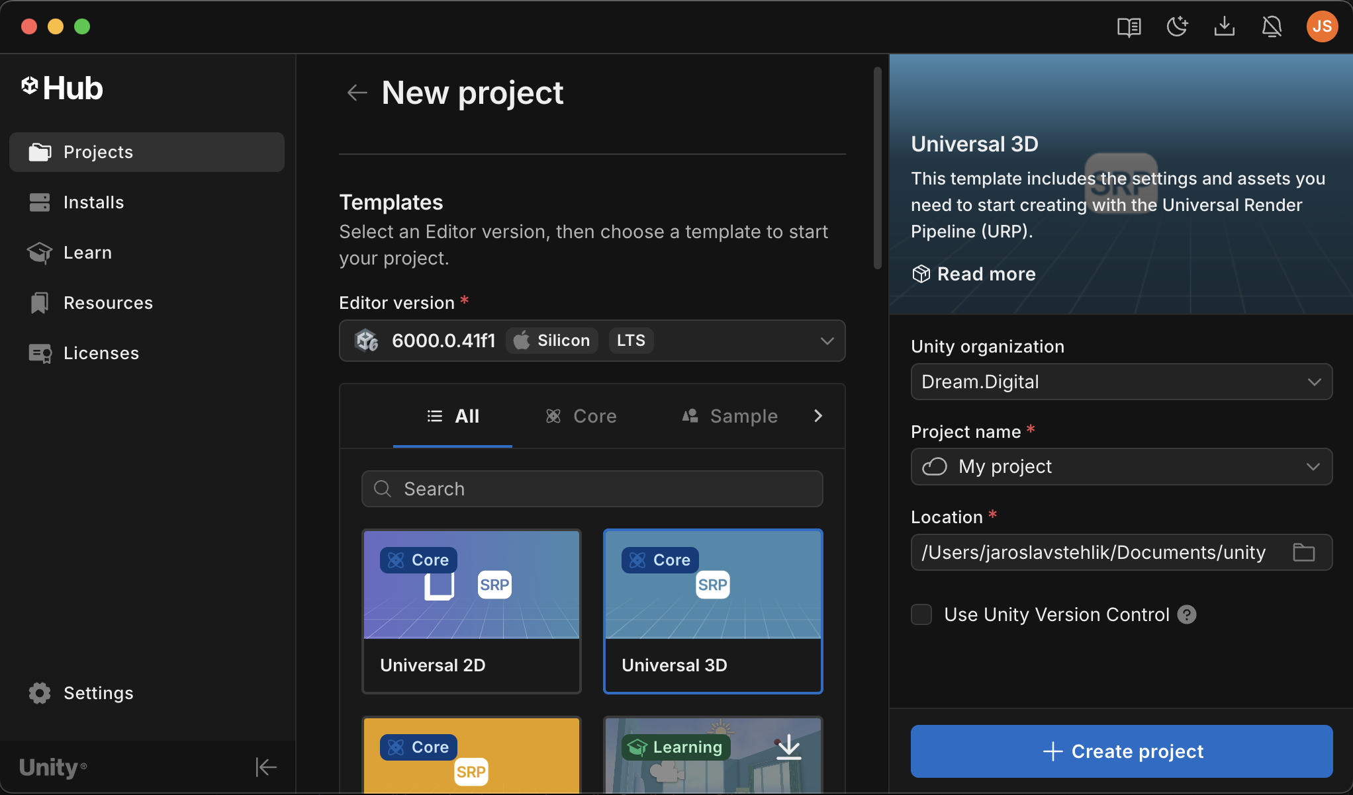Open the Editor version dropdown
The height and width of the screenshot is (795, 1353).
tap(826, 341)
